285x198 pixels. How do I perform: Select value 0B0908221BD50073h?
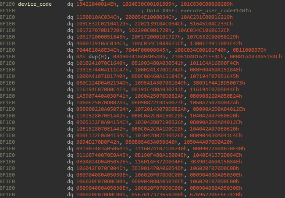click(x=157, y=103)
